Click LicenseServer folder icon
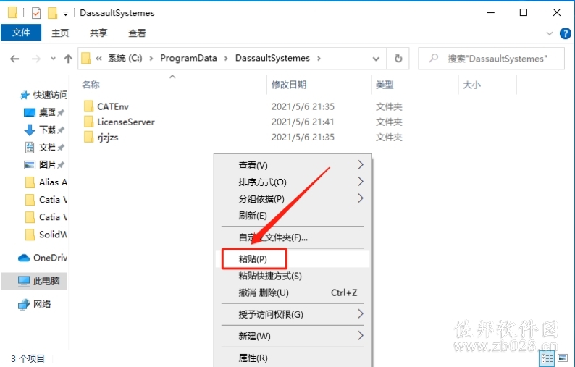This screenshot has width=575, height=367. (x=88, y=122)
